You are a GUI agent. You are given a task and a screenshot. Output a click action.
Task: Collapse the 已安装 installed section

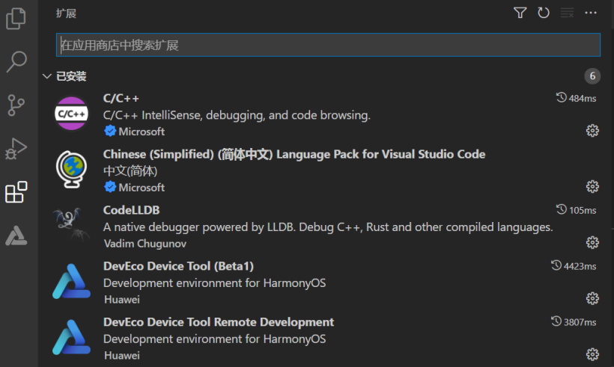48,76
